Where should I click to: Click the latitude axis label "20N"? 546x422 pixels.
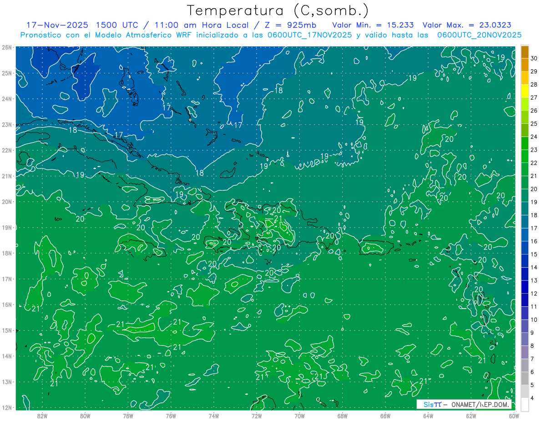[x=7, y=202]
